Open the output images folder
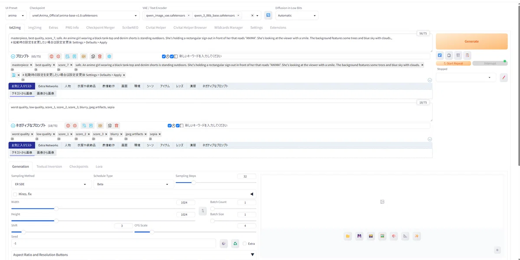 click(x=348, y=236)
